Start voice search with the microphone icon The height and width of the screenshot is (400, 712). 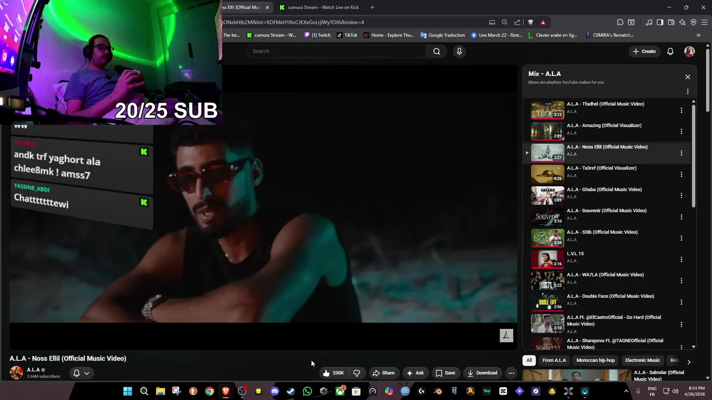pos(459,51)
